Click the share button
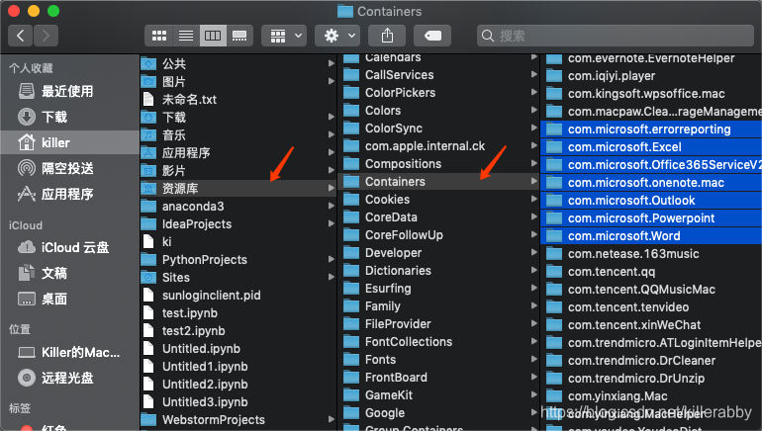The height and width of the screenshot is (431, 762). pyautogui.click(x=387, y=36)
